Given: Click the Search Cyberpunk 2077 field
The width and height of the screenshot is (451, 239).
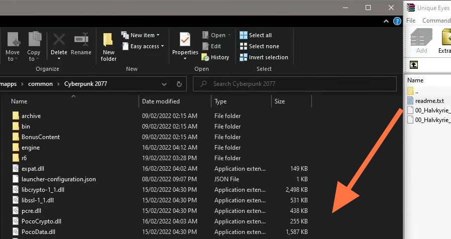Looking at the screenshot, I should pos(295,84).
